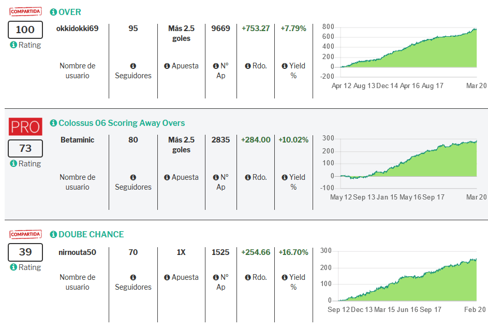Screen dimensions: 488x327
Task: Select followers count 80
Action: (x=133, y=139)
